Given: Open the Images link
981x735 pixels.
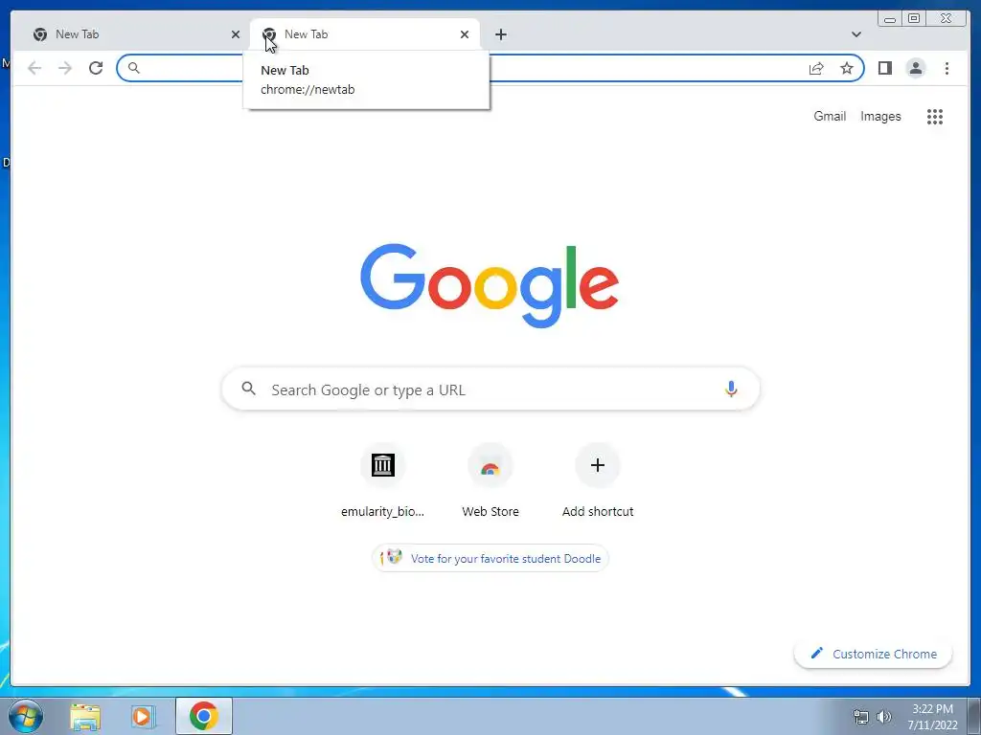Looking at the screenshot, I should click(880, 116).
